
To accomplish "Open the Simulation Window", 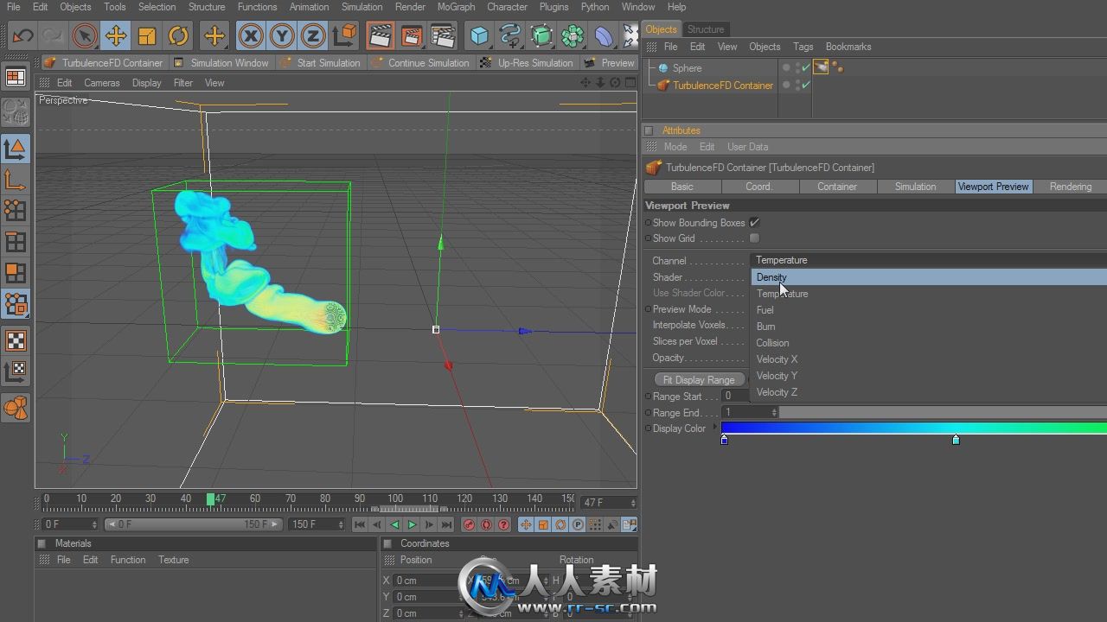I will (221, 63).
